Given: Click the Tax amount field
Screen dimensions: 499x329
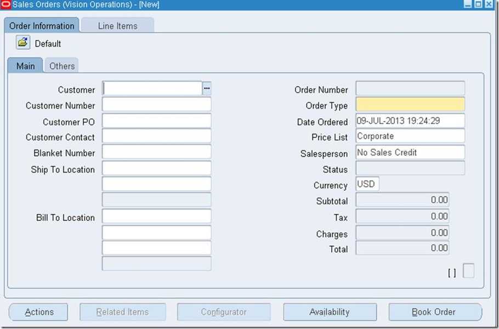Looking at the screenshot, I should tap(402, 217).
